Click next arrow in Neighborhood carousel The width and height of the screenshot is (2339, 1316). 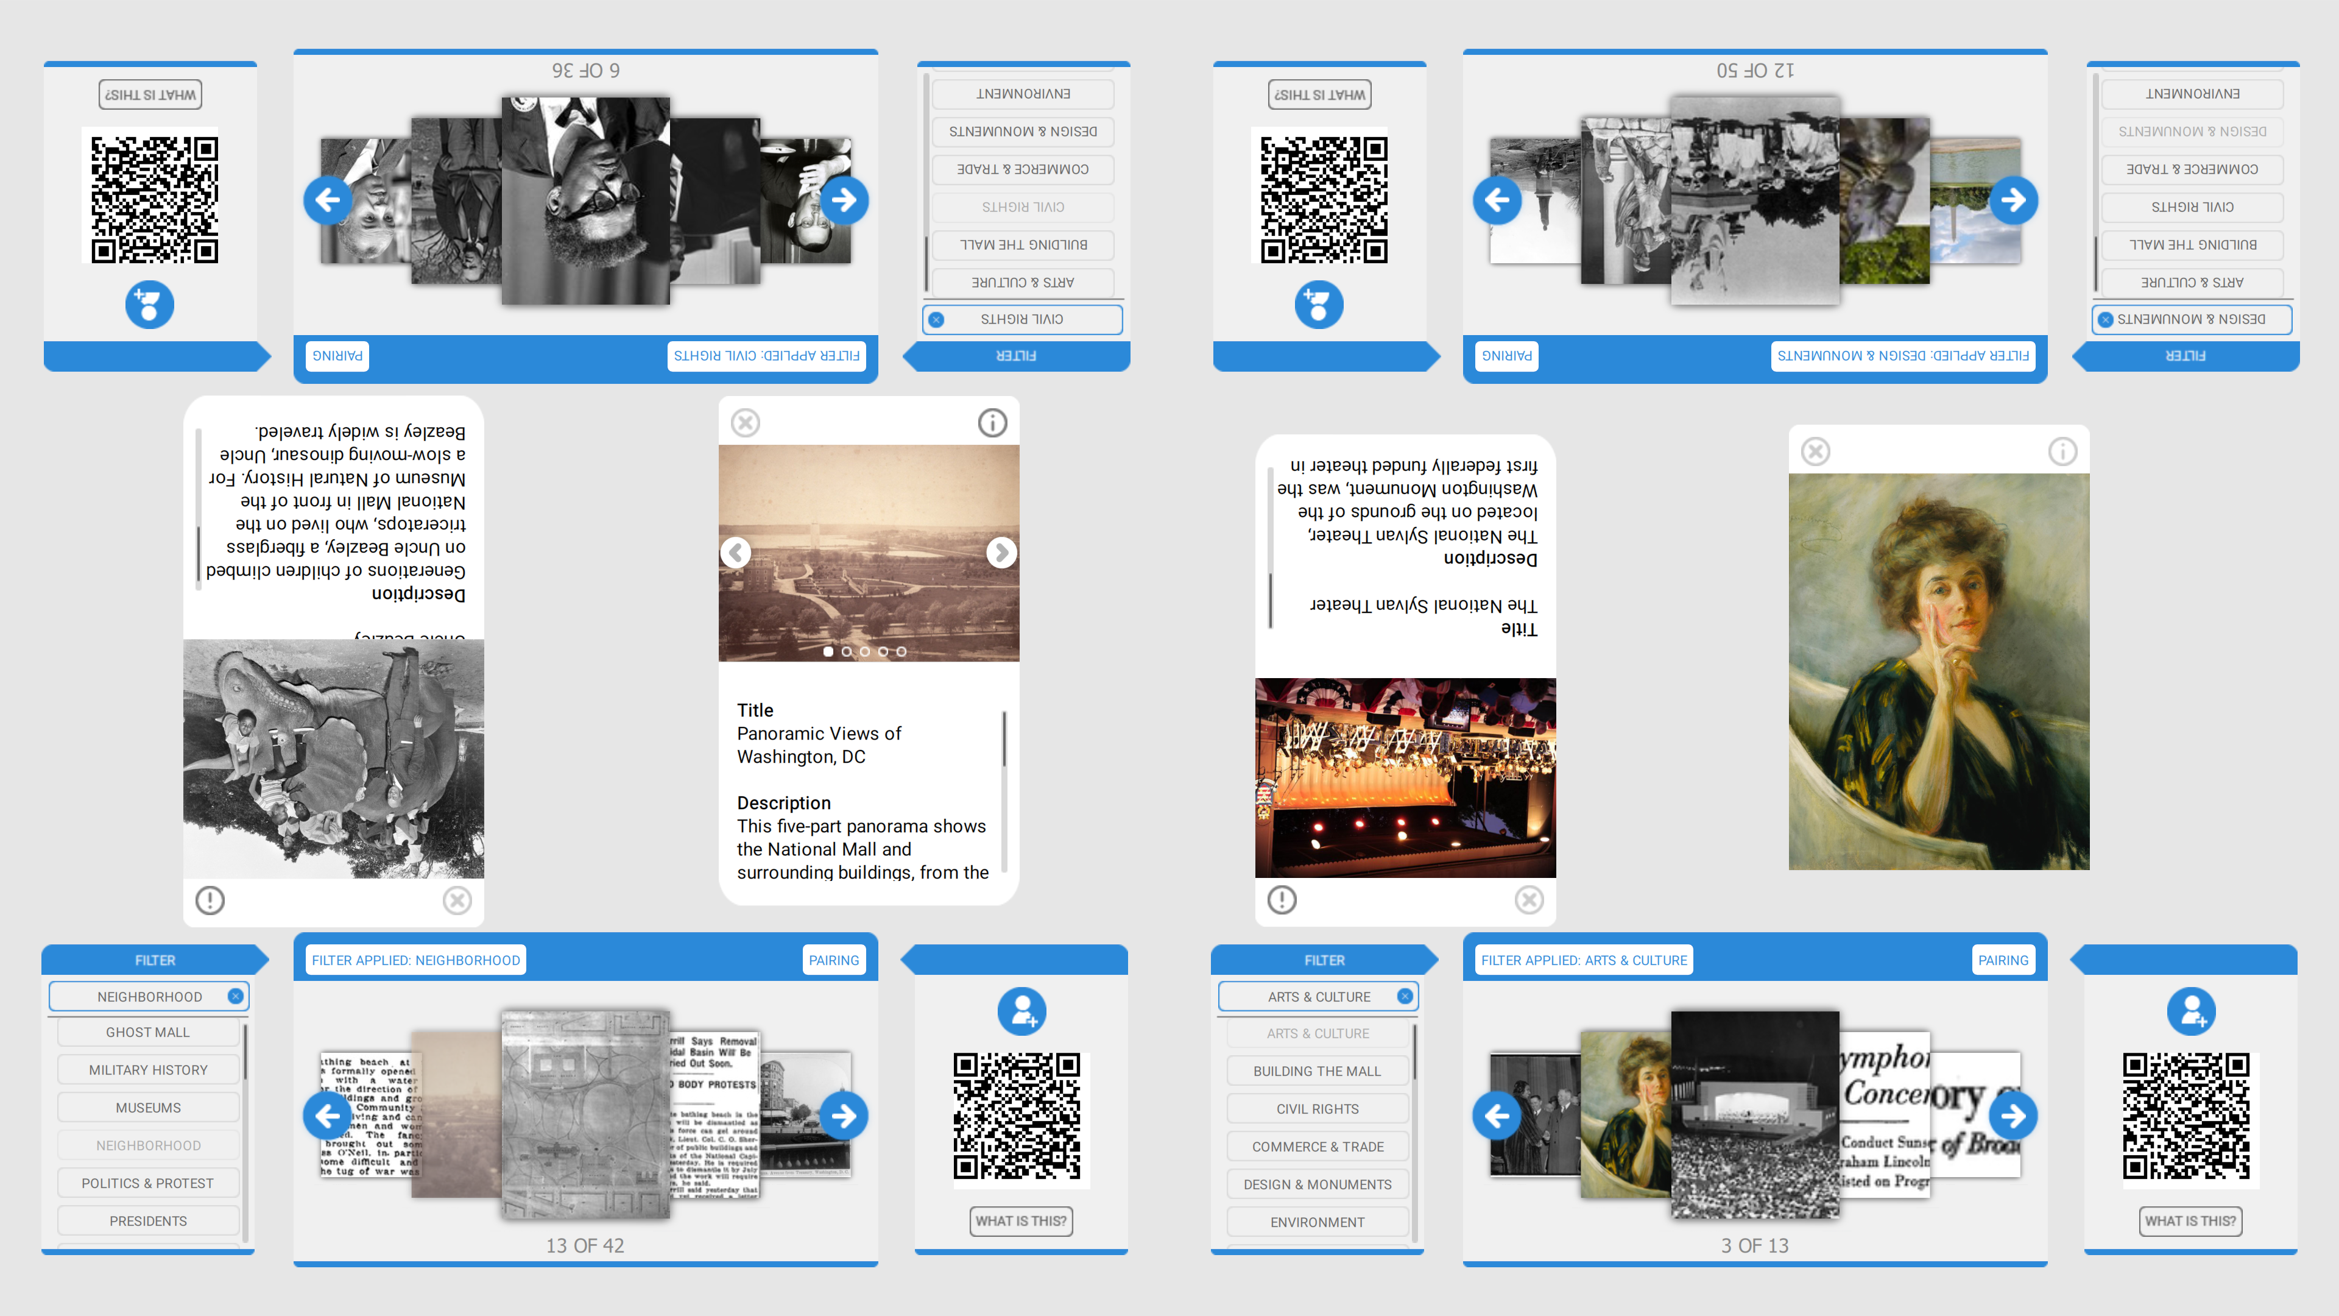[844, 1116]
